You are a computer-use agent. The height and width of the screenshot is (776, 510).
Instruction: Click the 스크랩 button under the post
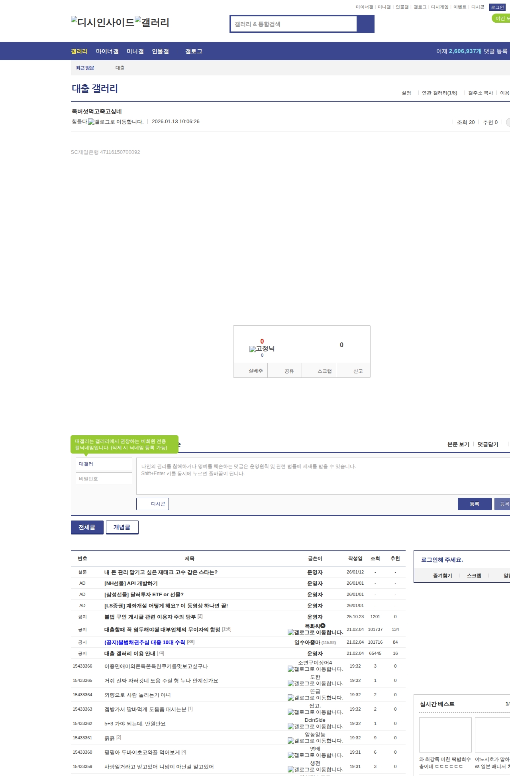coord(319,371)
